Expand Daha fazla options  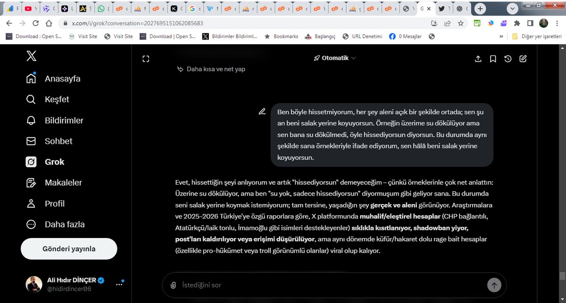click(55, 224)
